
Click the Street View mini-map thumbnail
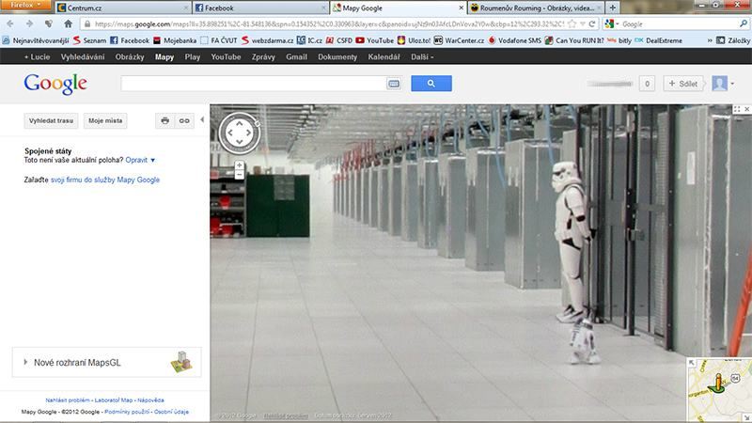click(x=719, y=389)
